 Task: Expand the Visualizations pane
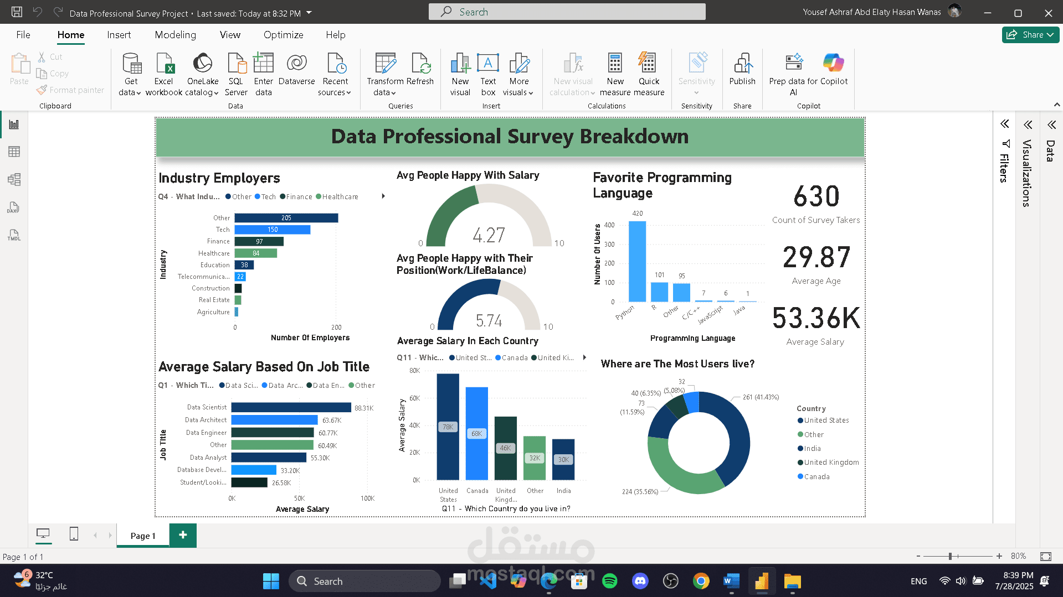(1028, 124)
